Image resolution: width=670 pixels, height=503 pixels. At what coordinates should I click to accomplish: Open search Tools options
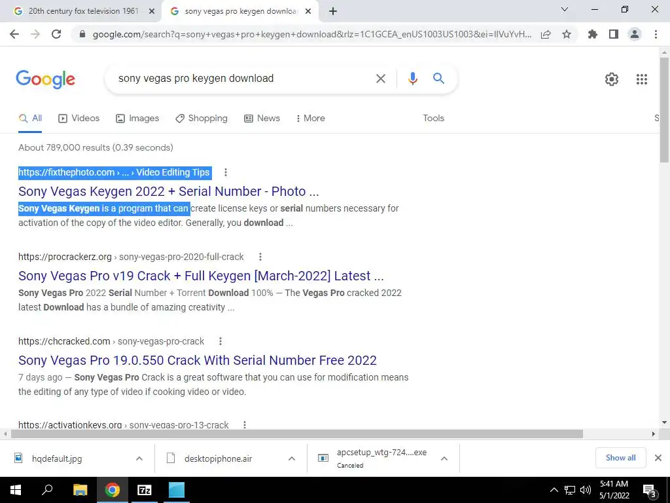[x=433, y=119]
